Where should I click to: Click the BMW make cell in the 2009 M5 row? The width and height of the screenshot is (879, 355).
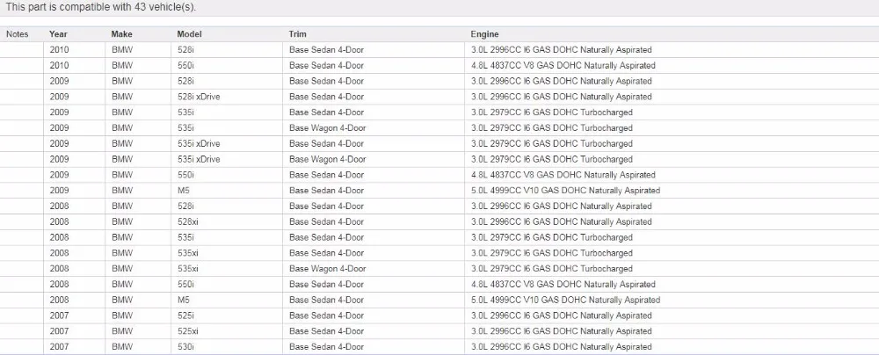[122, 191]
